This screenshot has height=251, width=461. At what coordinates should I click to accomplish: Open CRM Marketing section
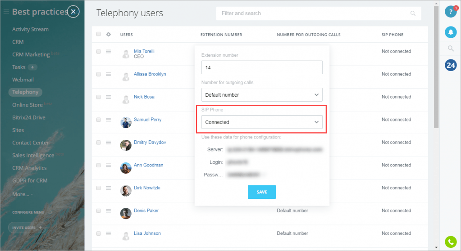[x=31, y=54]
